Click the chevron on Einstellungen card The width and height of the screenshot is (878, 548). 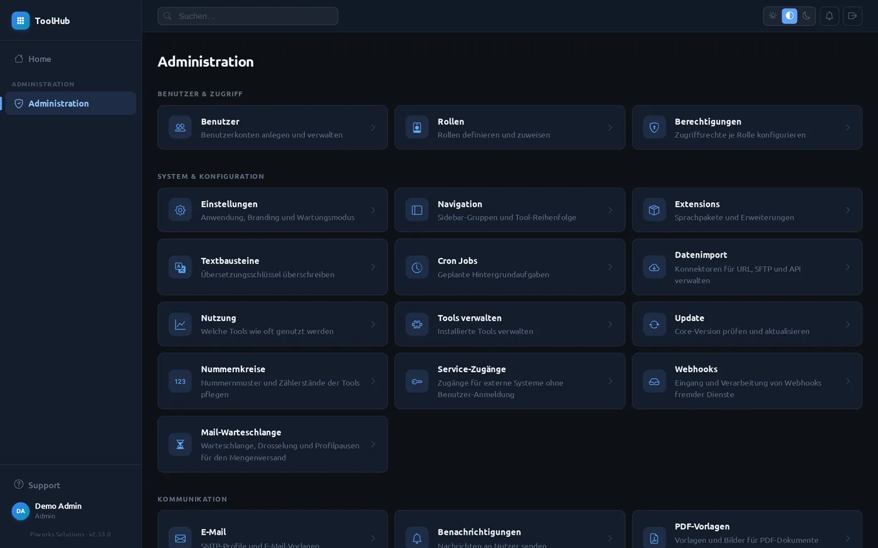373,210
